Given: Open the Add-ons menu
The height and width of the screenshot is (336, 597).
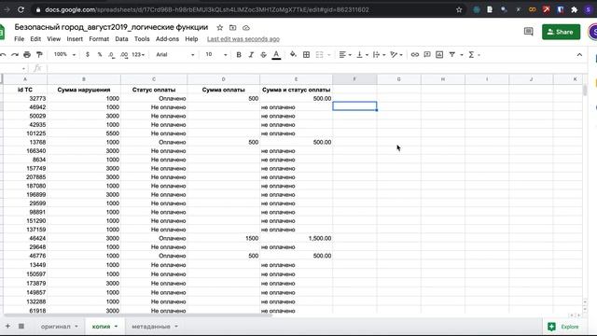Looking at the screenshot, I should coord(167,39).
